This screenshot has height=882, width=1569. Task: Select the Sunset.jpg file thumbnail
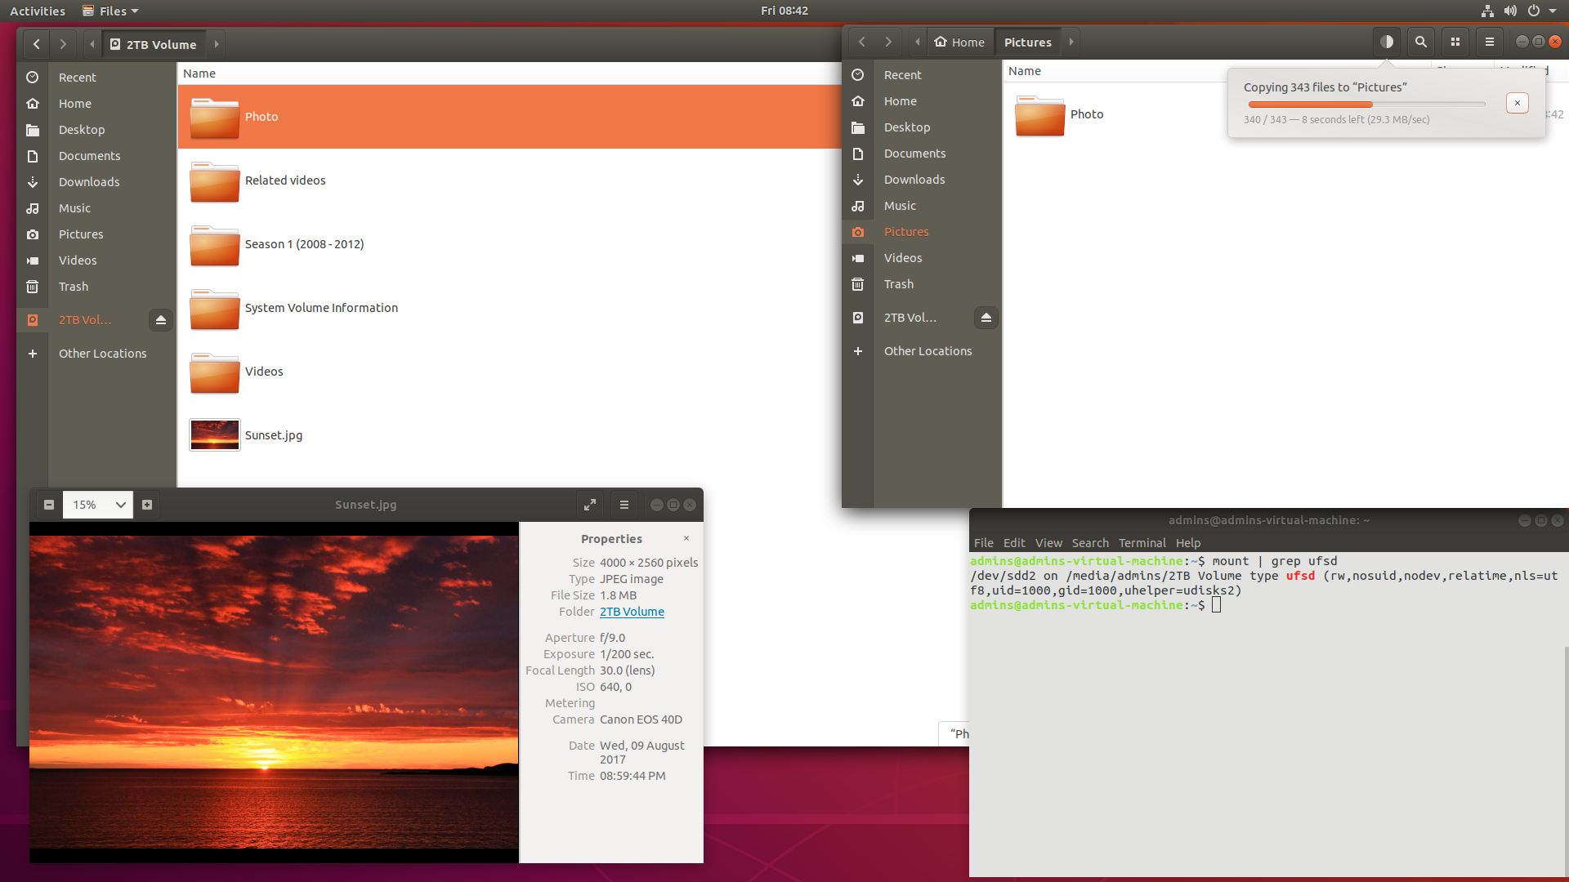(214, 435)
